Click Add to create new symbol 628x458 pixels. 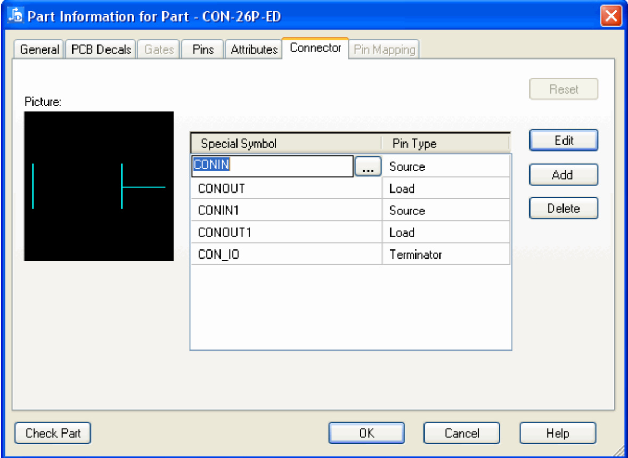[563, 175]
